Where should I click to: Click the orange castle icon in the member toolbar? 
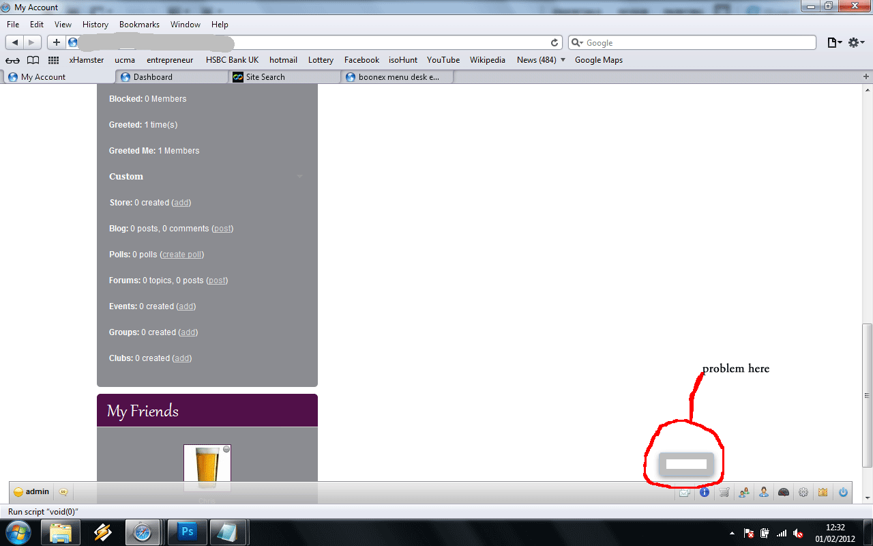(823, 492)
